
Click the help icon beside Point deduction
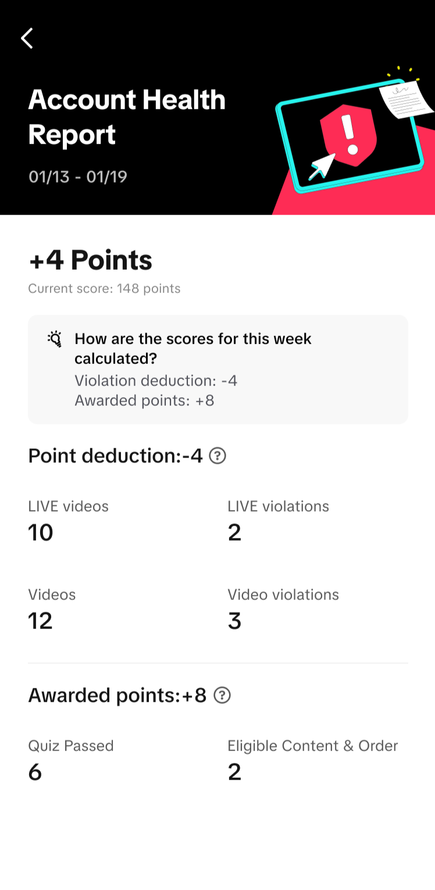pyautogui.click(x=217, y=456)
